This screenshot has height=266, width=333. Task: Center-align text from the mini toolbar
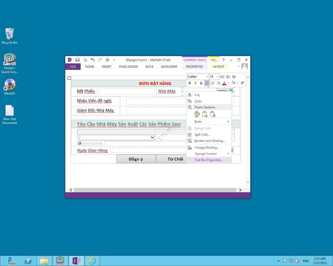coord(213,83)
